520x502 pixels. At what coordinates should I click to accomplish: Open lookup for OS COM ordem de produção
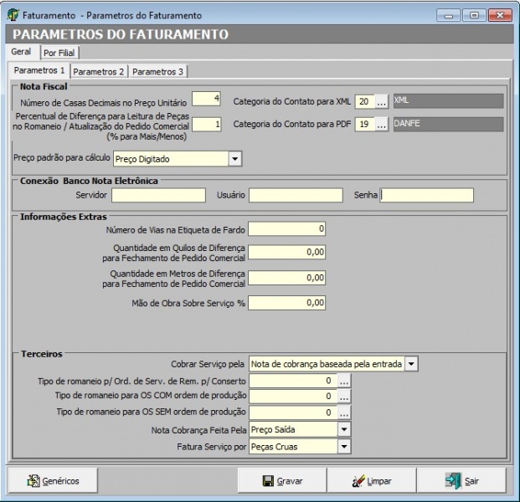point(344,397)
